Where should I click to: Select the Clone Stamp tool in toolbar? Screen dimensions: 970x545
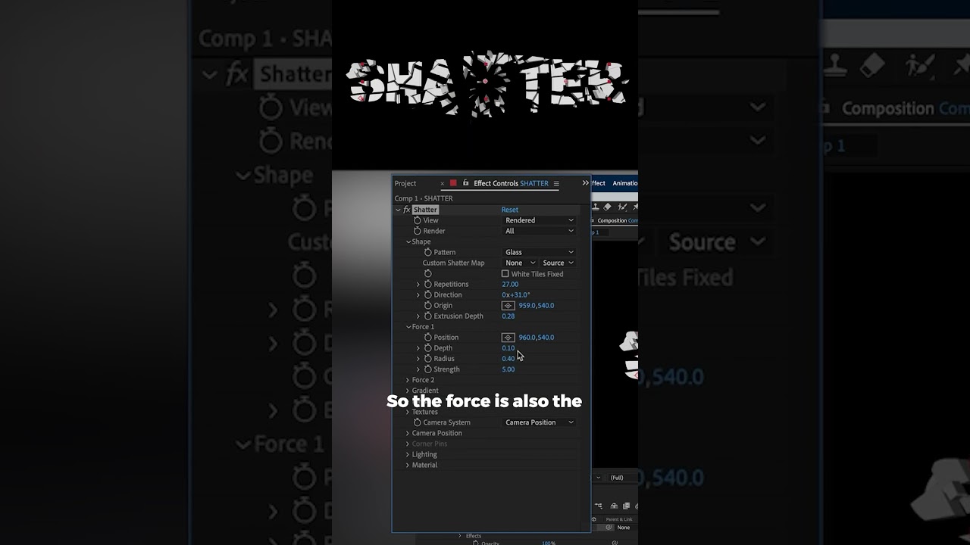tap(596, 207)
